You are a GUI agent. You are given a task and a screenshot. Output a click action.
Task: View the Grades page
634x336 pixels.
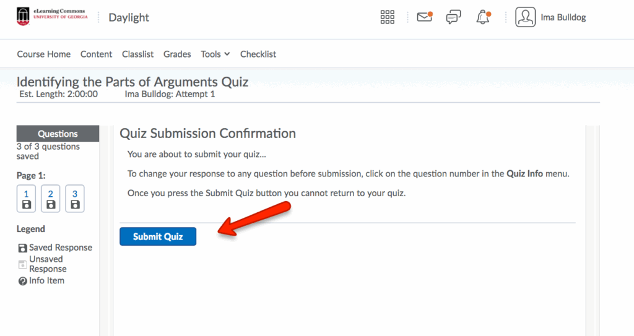pos(177,54)
